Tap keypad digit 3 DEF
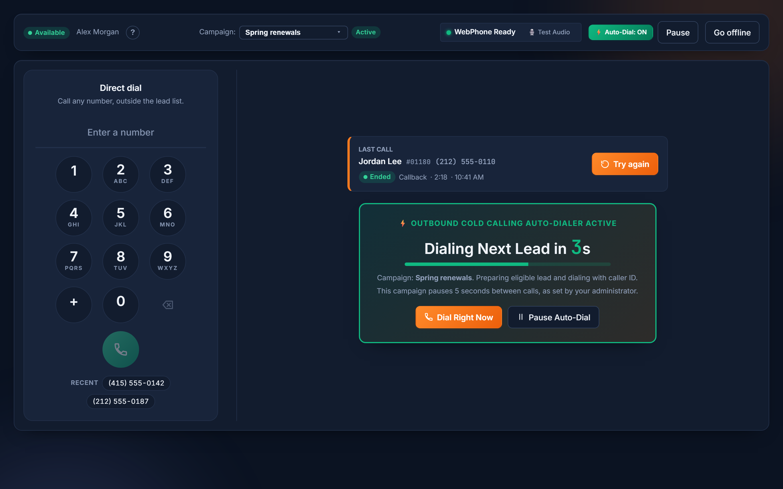This screenshot has width=783, height=489. [168, 174]
